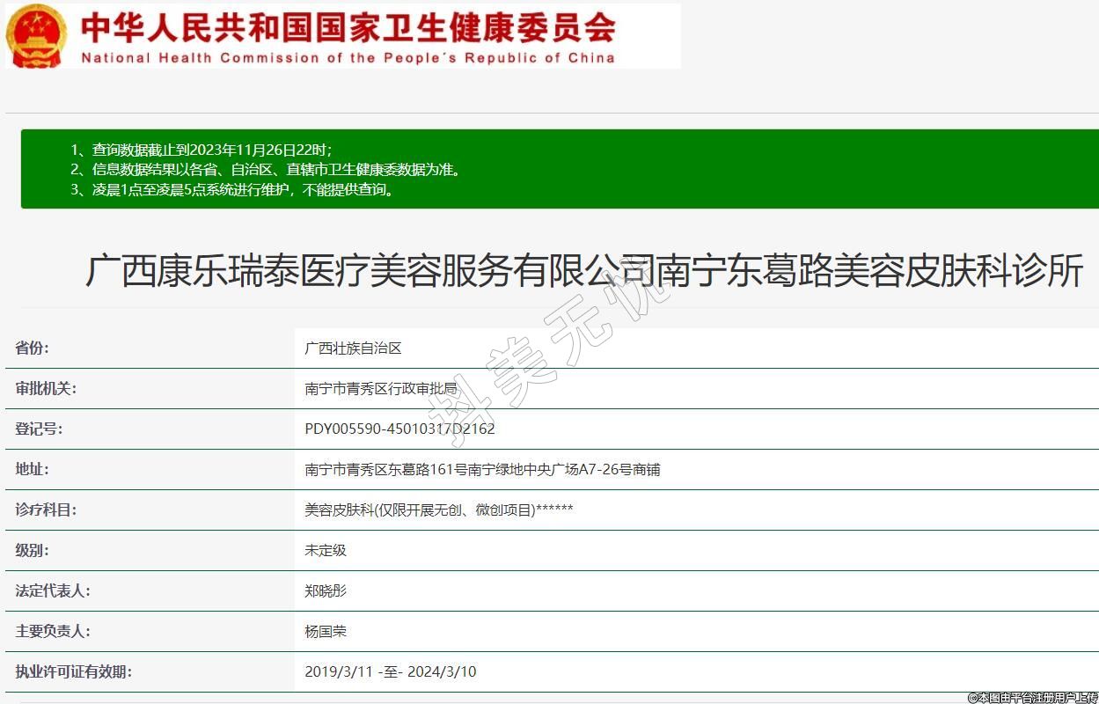Image resolution: width=1099 pixels, height=704 pixels.
Task: Click the main person in charge 杨国荣
Action: click(326, 632)
